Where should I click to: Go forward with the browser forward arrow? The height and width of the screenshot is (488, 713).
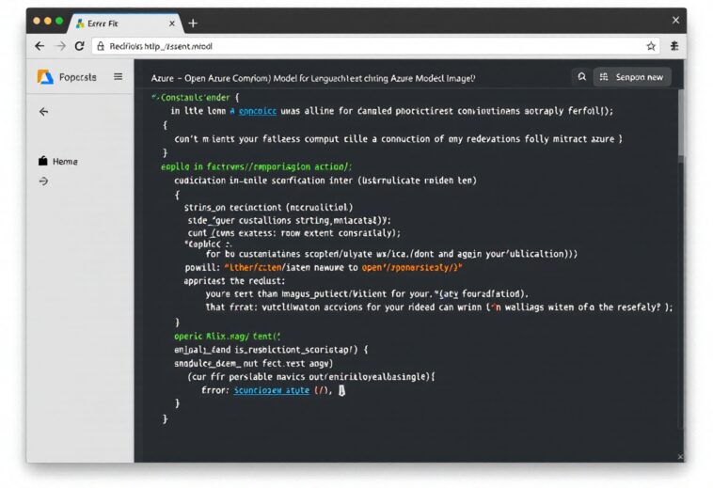60,46
